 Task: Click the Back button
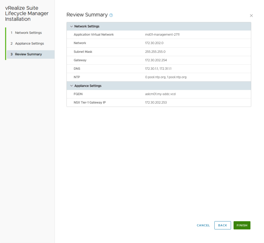point(222,225)
